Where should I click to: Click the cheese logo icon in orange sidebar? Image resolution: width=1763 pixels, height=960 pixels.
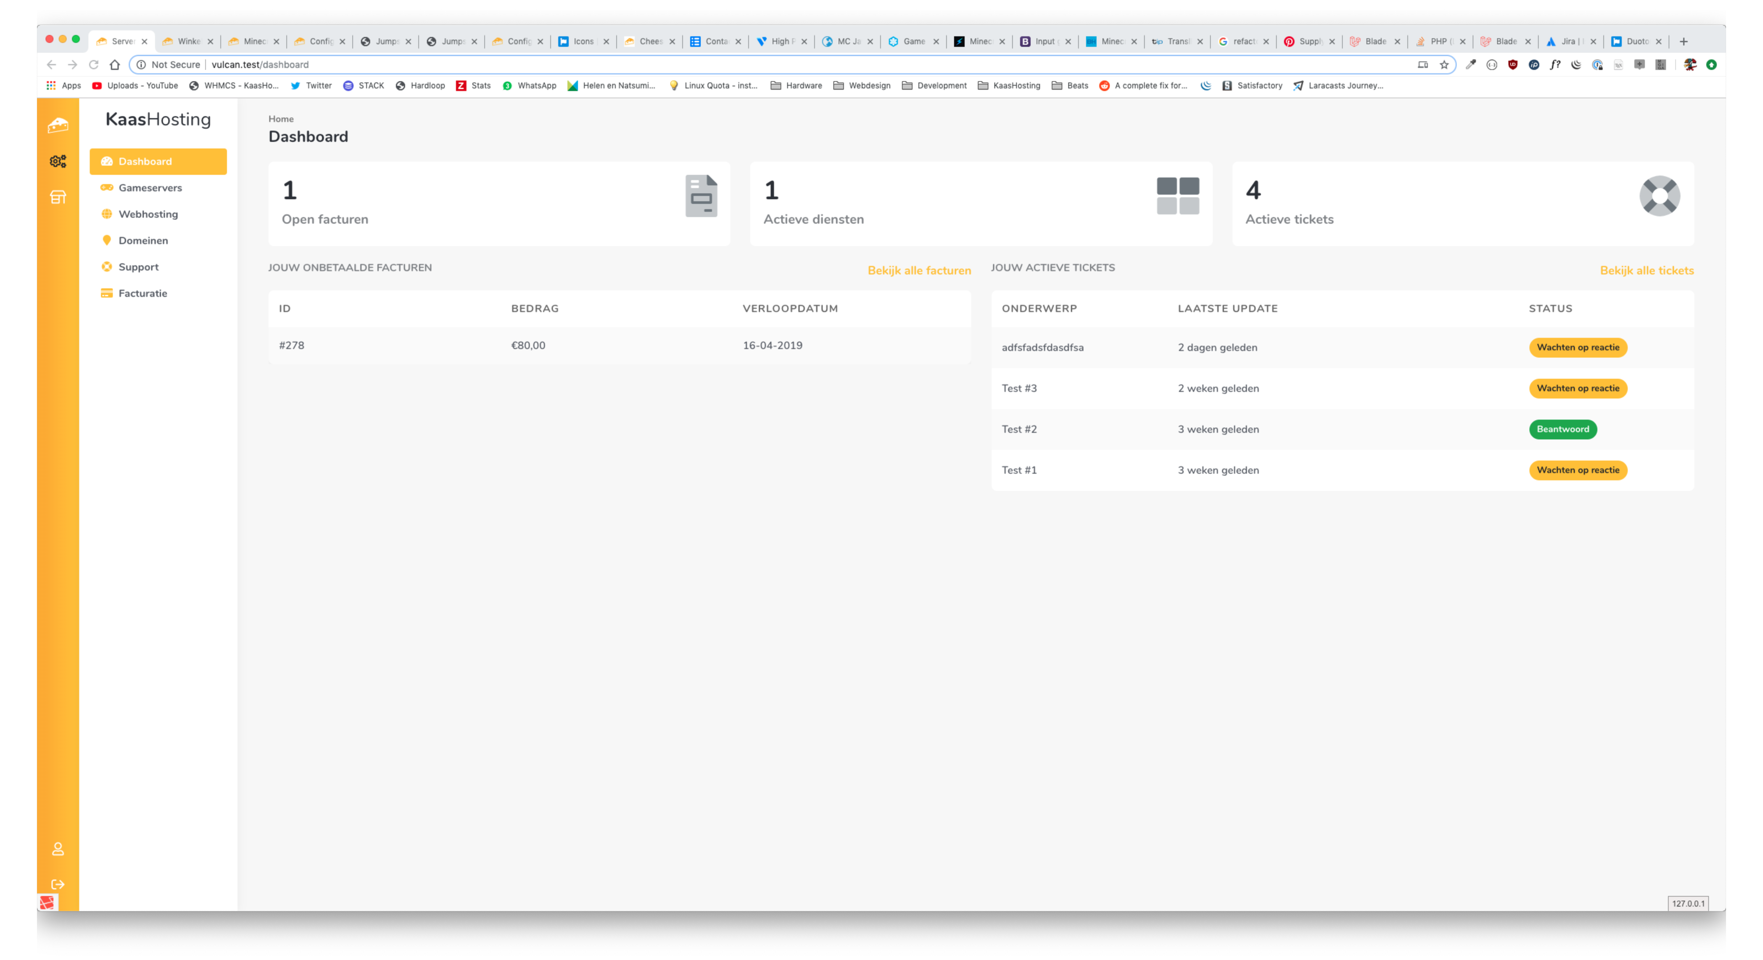[58, 125]
